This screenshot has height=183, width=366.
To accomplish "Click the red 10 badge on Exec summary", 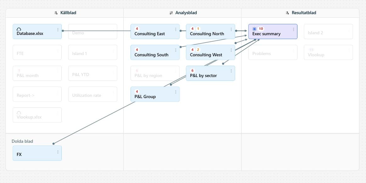I will (261, 29).
